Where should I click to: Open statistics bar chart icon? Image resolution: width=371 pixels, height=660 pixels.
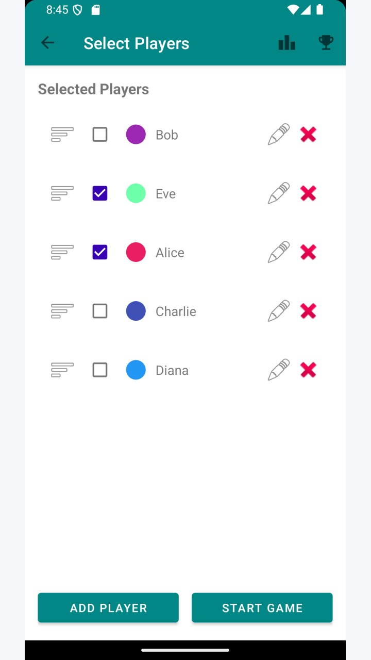tap(287, 43)
